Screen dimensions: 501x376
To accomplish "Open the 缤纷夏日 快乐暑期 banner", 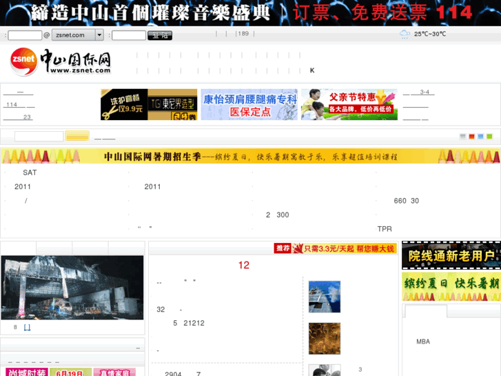I will [451, 286].
